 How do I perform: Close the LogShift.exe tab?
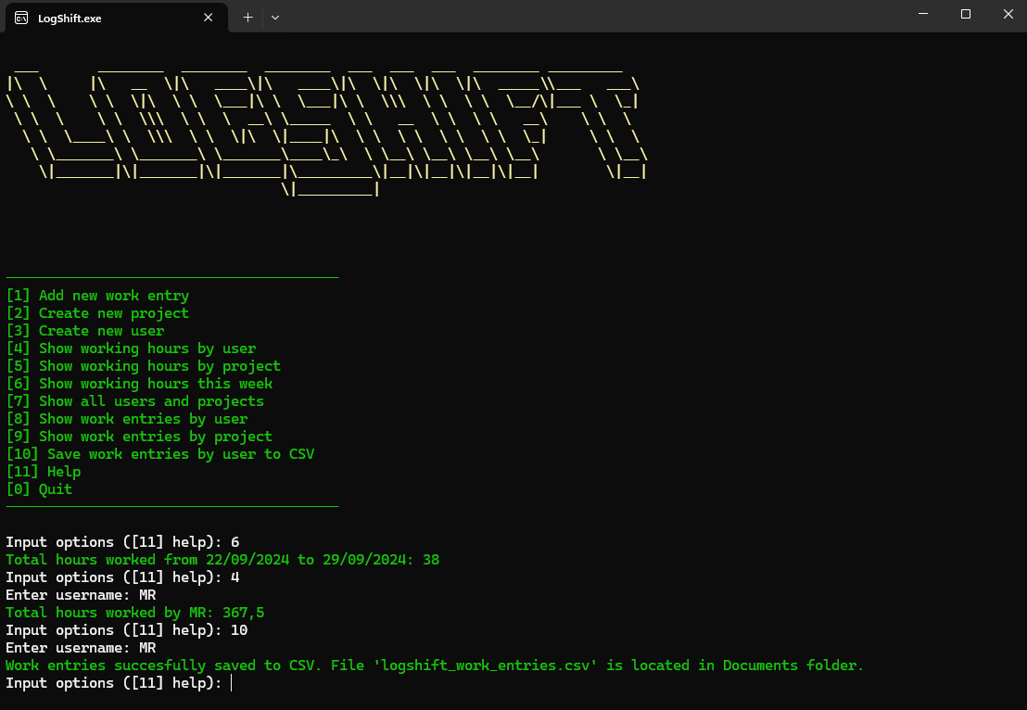[x=209, y=17]
